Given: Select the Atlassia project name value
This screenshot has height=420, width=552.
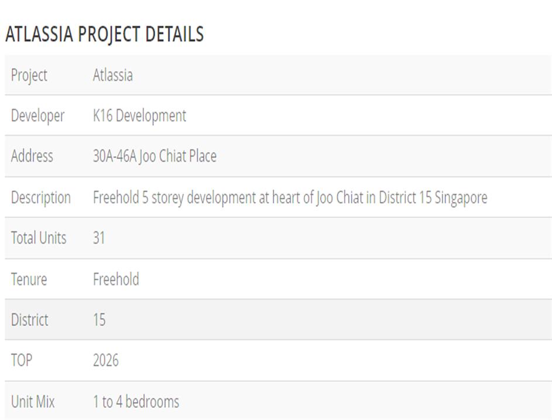Looking at the screenshot, I should click(x=112, y=75).
